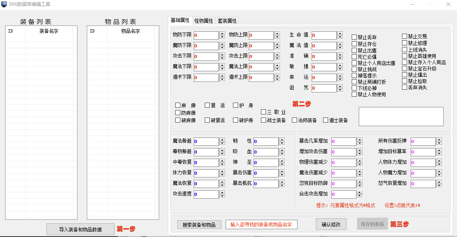Viewport: 457px width, 237px height.
Task: Switch to the 套装属性 tab
Action: 227,21
